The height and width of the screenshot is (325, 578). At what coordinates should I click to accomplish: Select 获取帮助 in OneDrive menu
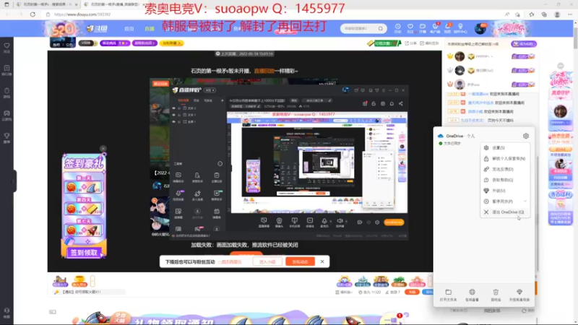click(x=505, y=180)
